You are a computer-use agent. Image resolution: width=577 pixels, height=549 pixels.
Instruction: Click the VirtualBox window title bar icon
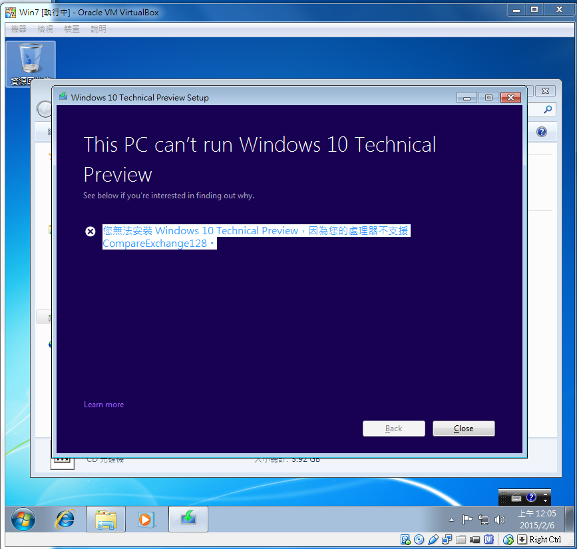(11, 12)
